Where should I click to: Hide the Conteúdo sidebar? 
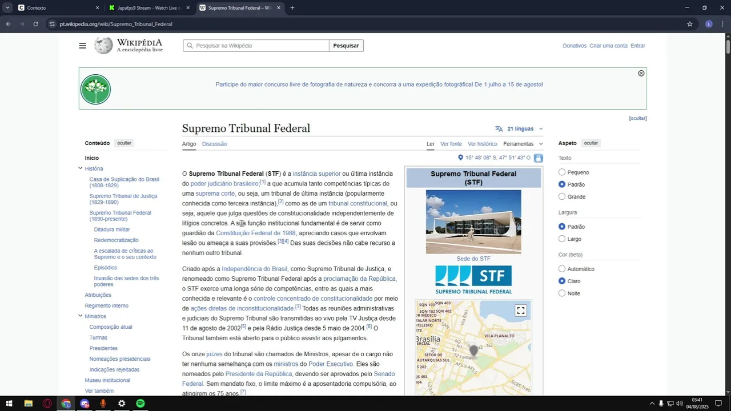(x=124, y=143)
